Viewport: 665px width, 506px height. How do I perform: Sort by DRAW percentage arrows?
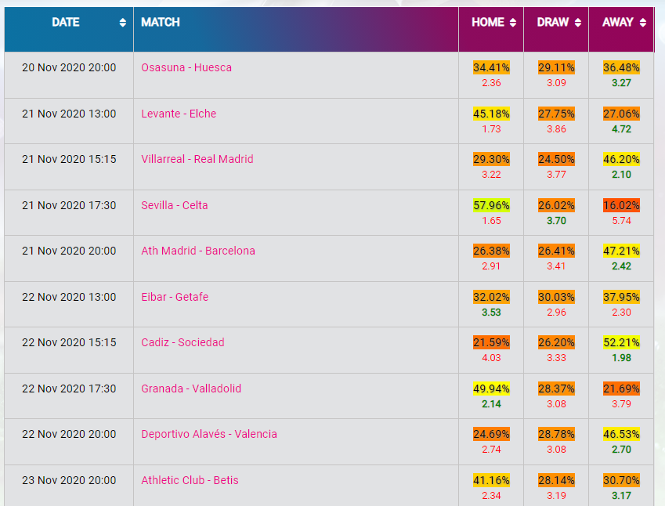[x=577, y=23]
